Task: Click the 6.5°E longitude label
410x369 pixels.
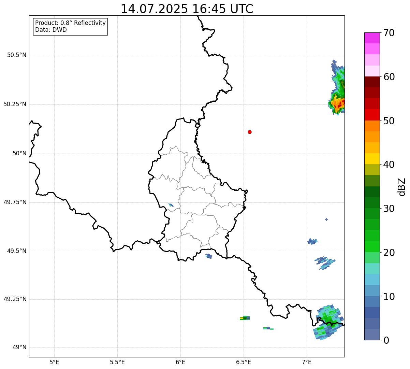Action: pos(244,362)
